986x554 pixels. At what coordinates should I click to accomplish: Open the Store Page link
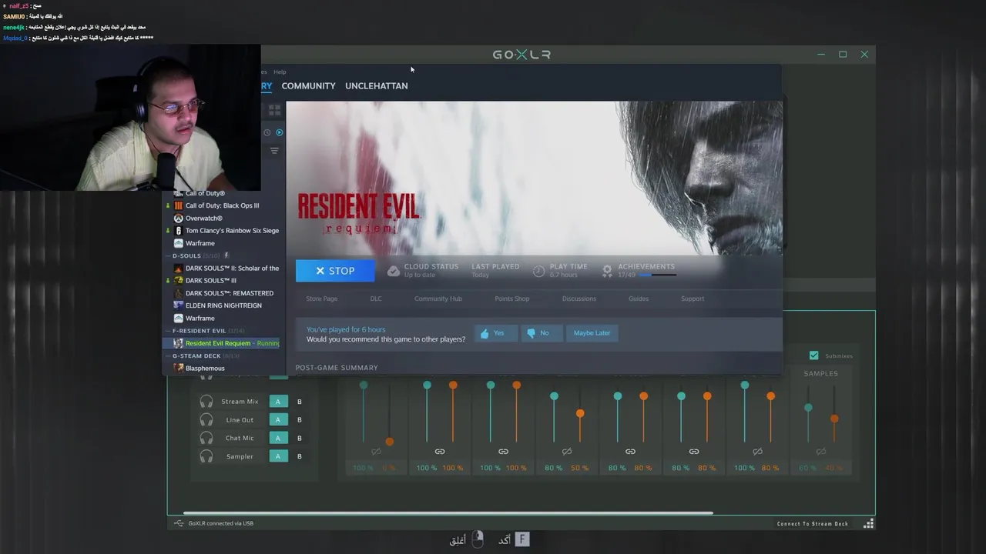coord(322,299)
